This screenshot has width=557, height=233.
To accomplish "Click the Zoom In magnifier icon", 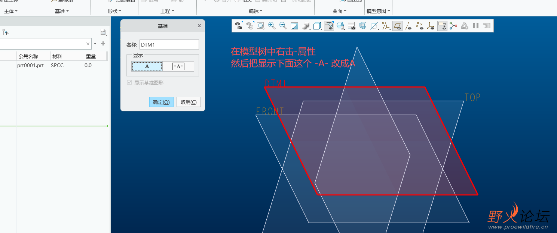I will 272,26.
